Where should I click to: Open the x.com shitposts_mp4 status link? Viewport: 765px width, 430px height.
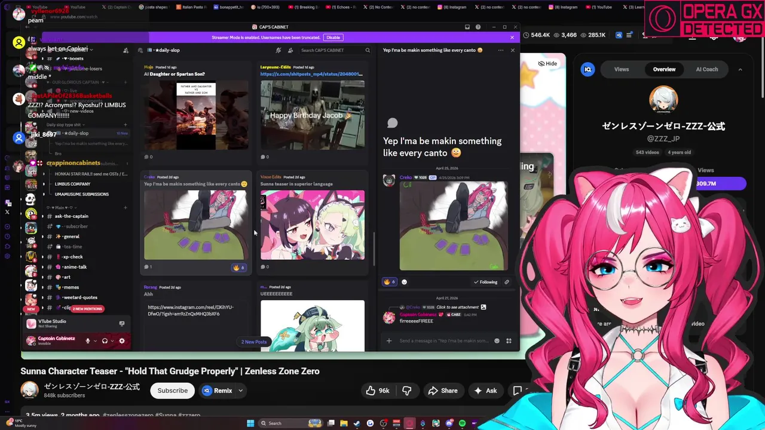(311, 74)
